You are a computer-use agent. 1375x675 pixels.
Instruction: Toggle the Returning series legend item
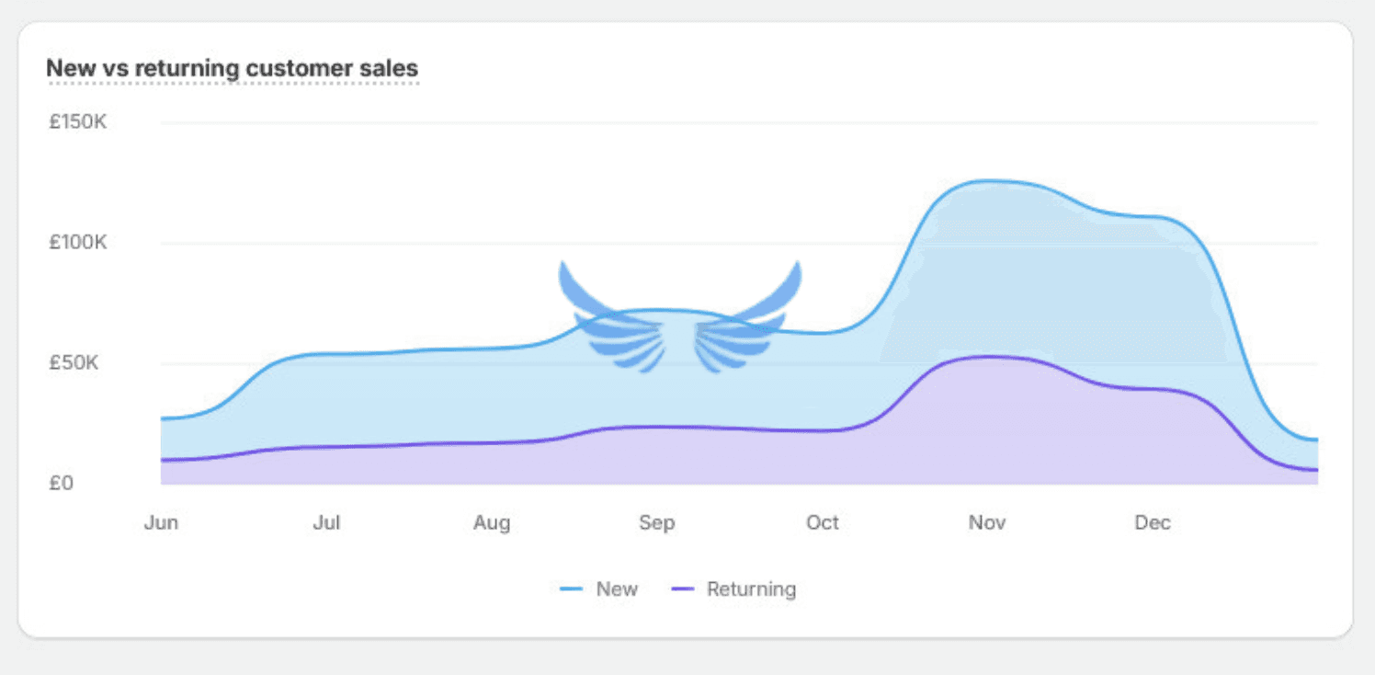pos(733,589)
